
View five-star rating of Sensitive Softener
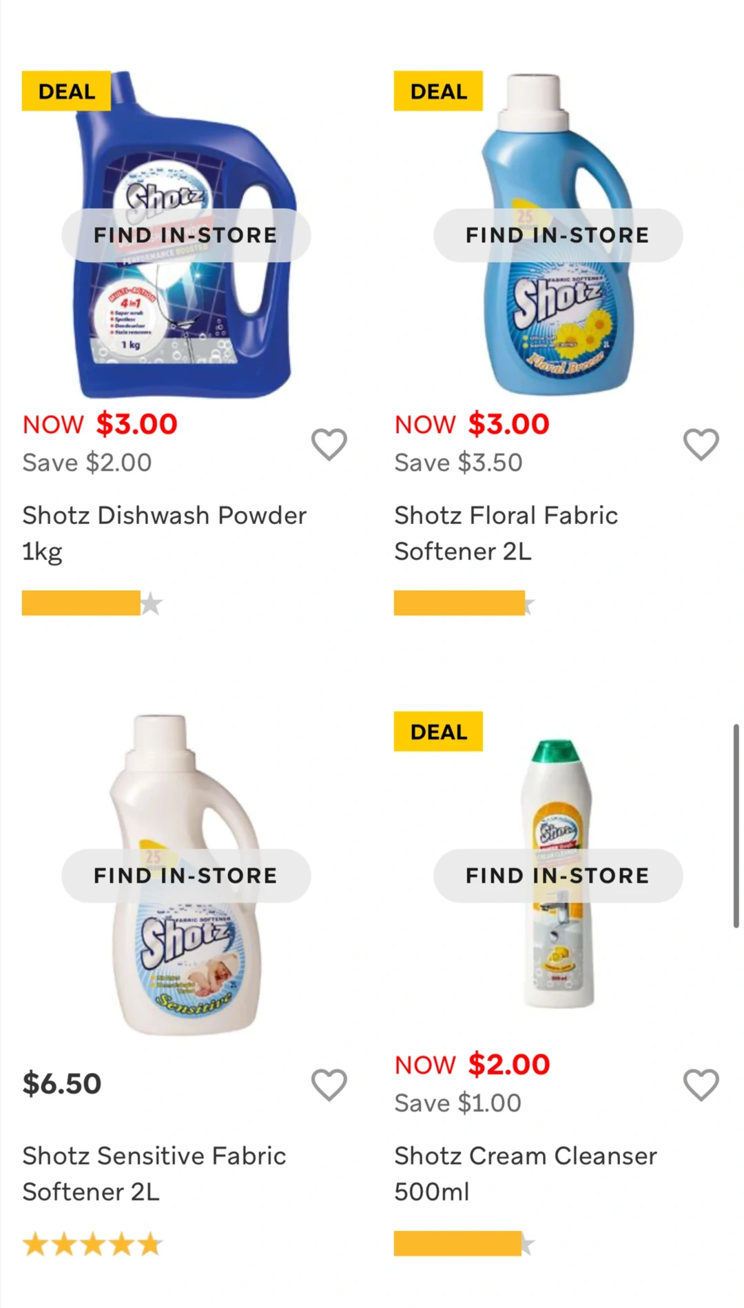tap(92, 1245)
